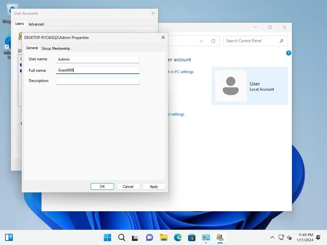Cancel the Admin Properties dialog
Screen dimensions: 327x245
128,186
